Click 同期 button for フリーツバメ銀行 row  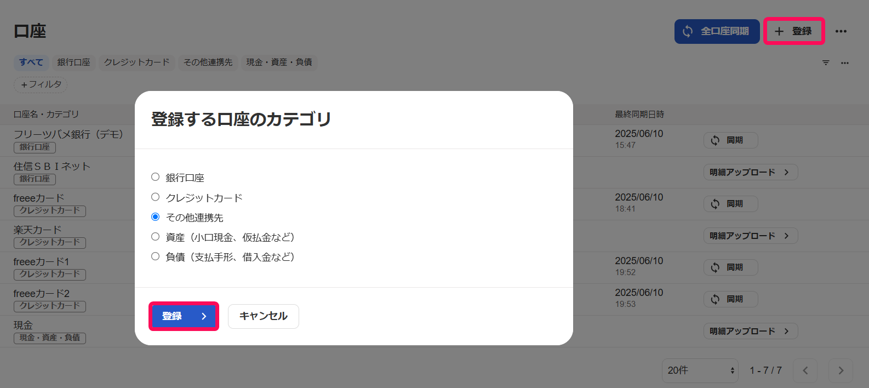[731, 140]
